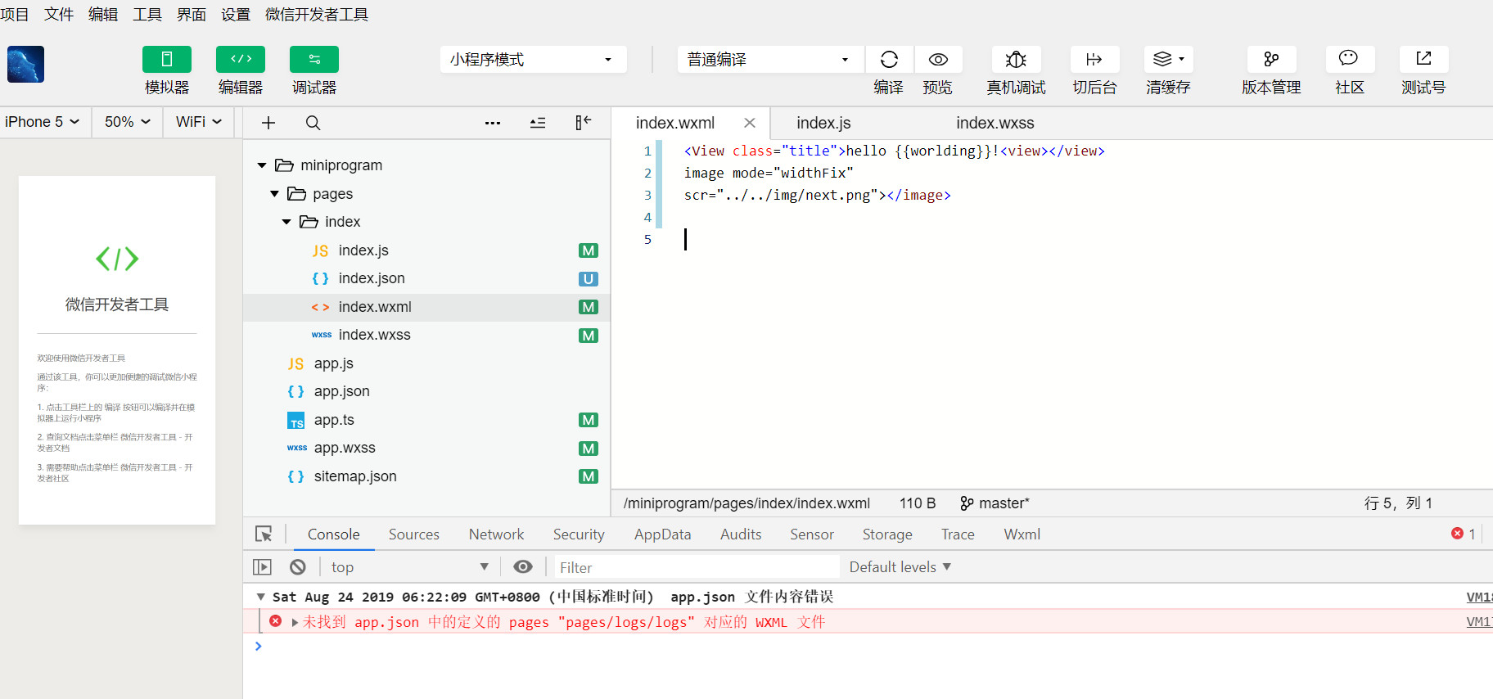Open the 设置 menu

click(x=236, y=15)
